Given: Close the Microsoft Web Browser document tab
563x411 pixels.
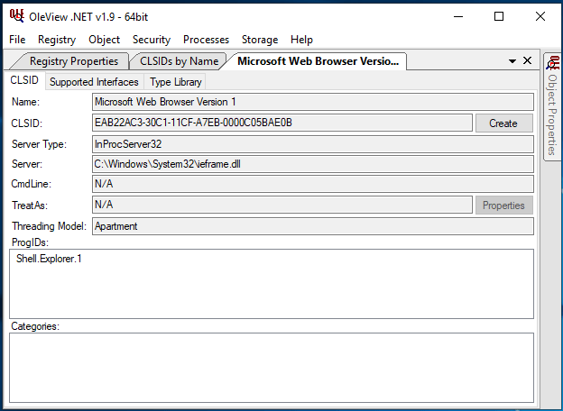Looking at the screenshot, I should pyautogui.click(x=527, y=60).
